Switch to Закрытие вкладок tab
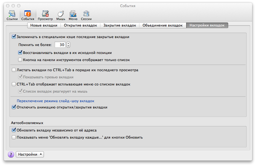This screenshot has height=166, width=256. click(120, 25)
